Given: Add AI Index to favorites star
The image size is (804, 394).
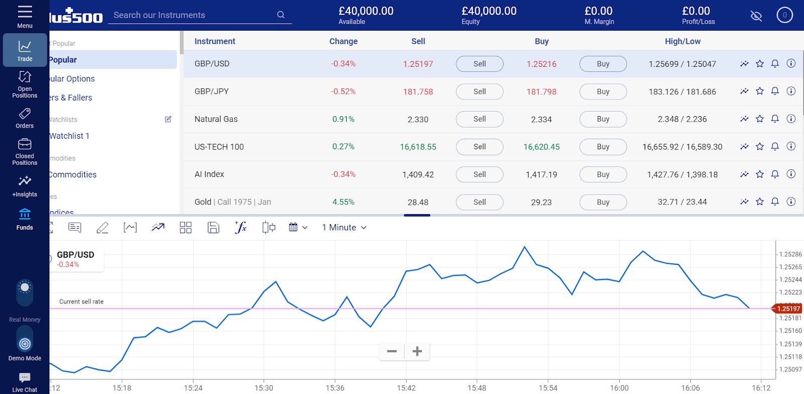Looking at the screenshot, I should pos(760,174).
